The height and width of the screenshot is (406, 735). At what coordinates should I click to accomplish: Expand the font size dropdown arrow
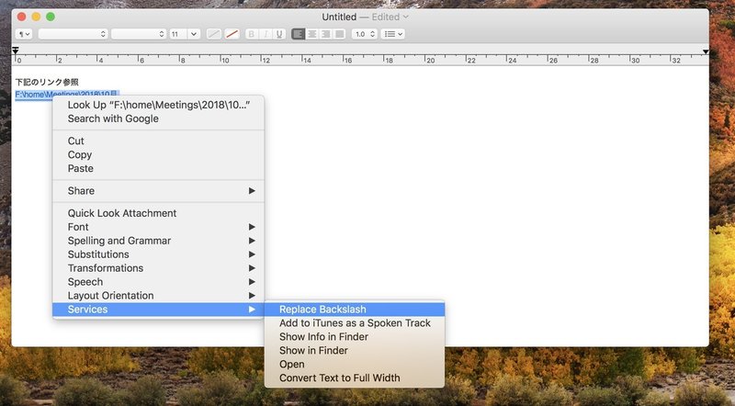pyautogui.click(x=194, y=34)
